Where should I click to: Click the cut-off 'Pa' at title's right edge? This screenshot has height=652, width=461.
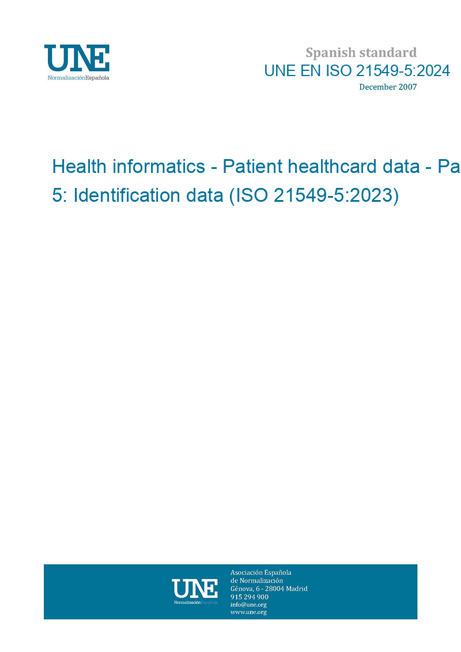coord(448,167)
